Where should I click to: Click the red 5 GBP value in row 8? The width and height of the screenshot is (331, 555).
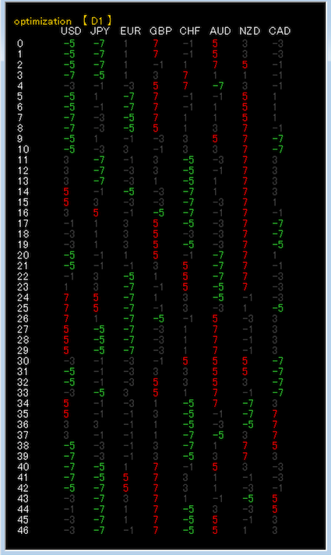tap(156, 128)
